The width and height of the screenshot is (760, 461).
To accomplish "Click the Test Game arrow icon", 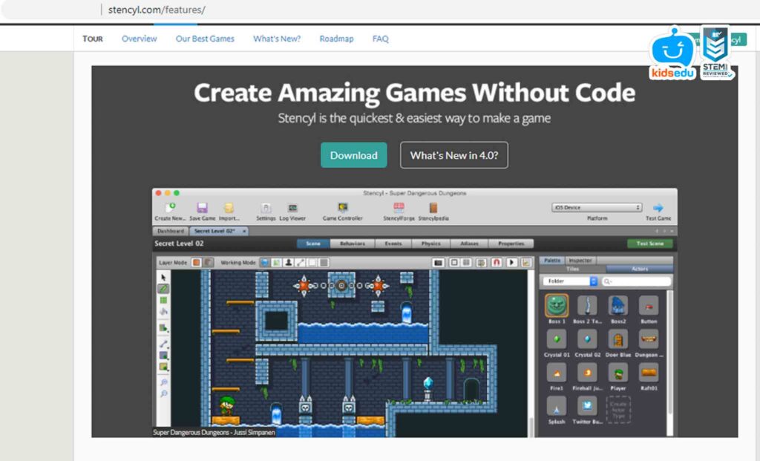I will (x=658, y=209).
